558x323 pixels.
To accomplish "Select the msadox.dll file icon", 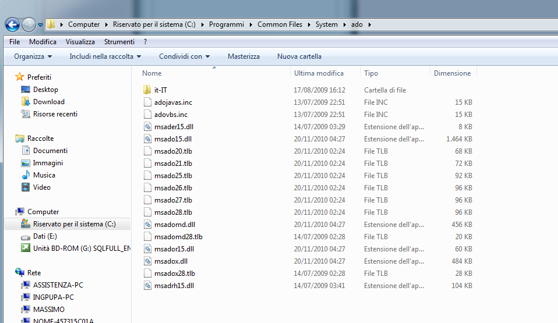I will coord(147,261).
